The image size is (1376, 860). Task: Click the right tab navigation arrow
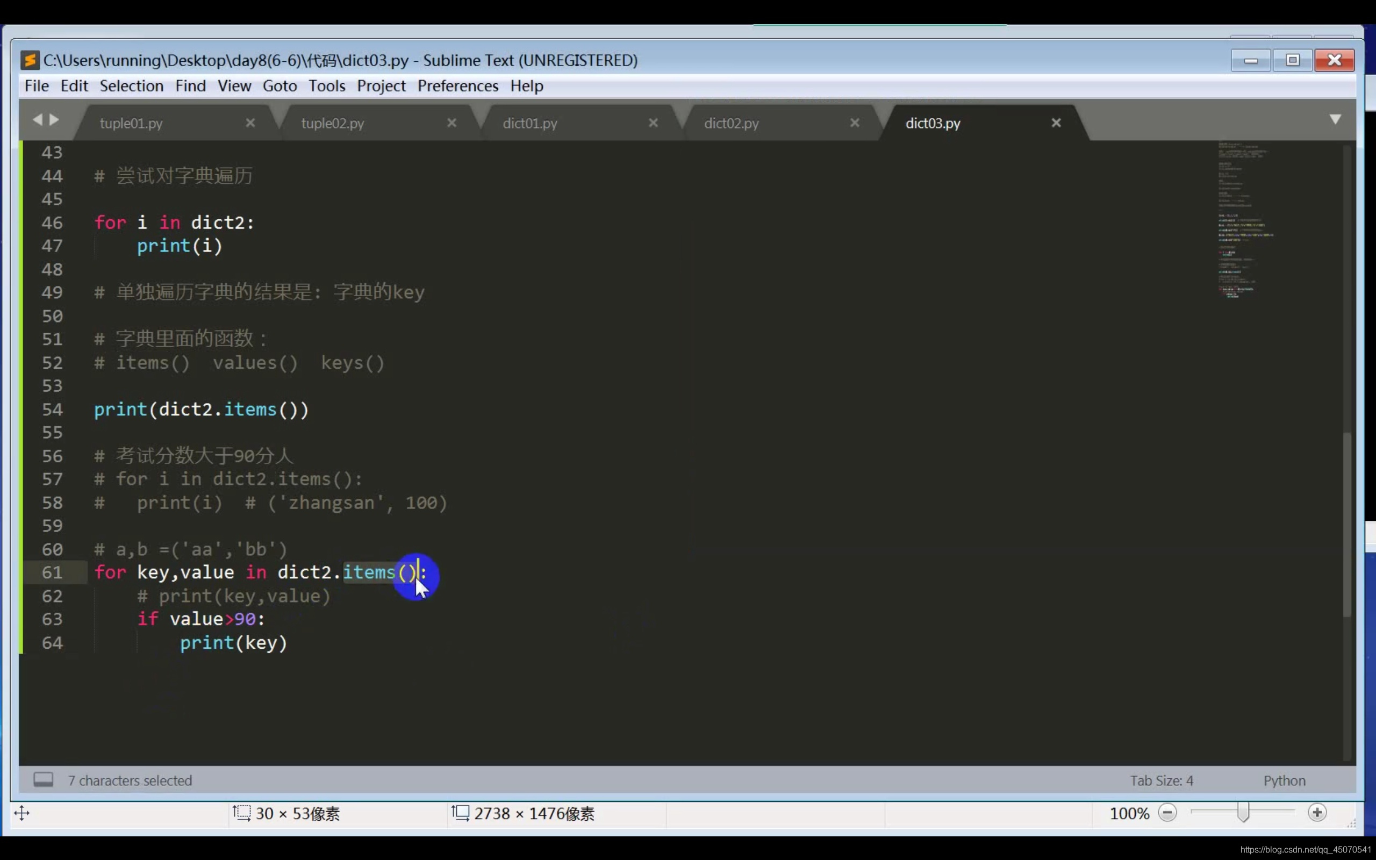click(x=55, y=119)
